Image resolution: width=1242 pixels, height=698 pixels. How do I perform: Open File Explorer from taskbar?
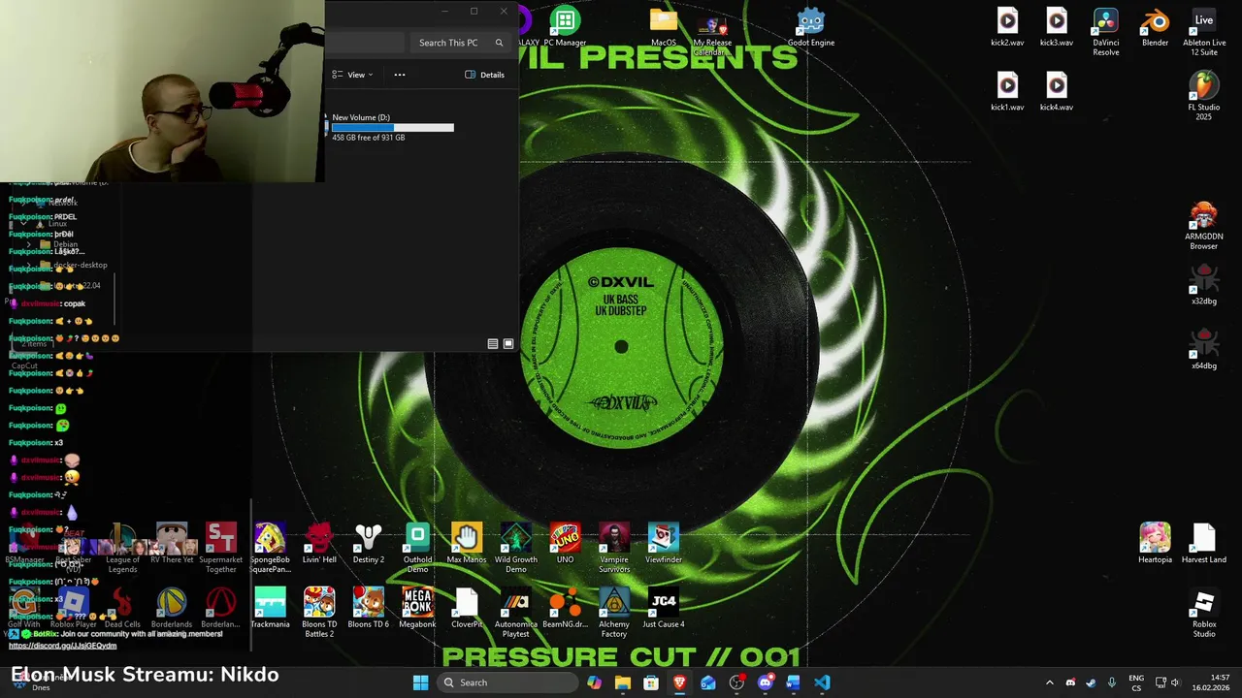click(623, 682)
